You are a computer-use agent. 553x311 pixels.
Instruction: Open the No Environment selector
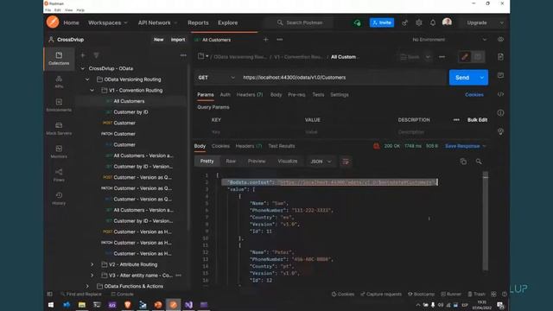(449, 40)
